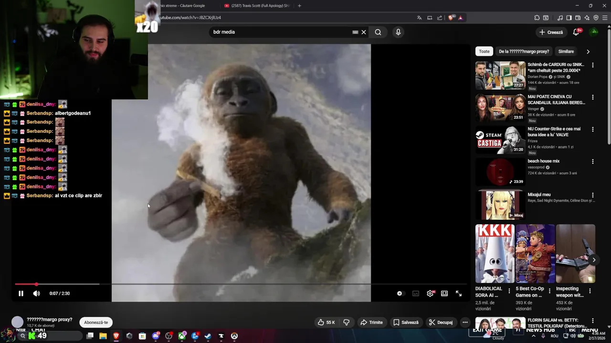This screenshot has height=343, width=611.
Task: Click the Abonează-te subscribe button
Action: click(x=96, y=323)
